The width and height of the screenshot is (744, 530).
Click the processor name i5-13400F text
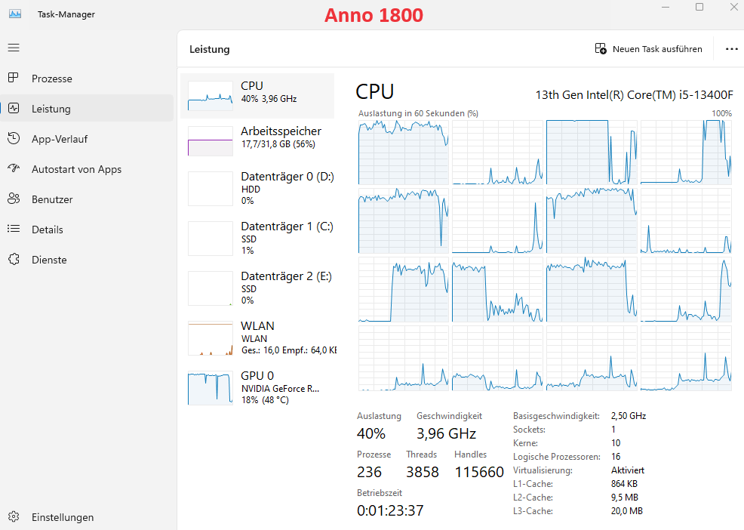(x=635, y=95)
